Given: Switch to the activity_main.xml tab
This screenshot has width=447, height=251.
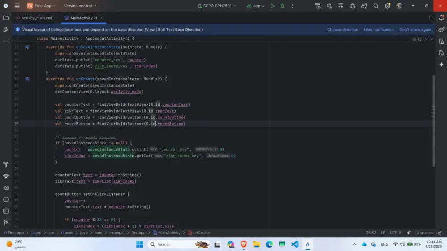Looking at the screenshot, I should pyautogui.click(x=34, y=18).
